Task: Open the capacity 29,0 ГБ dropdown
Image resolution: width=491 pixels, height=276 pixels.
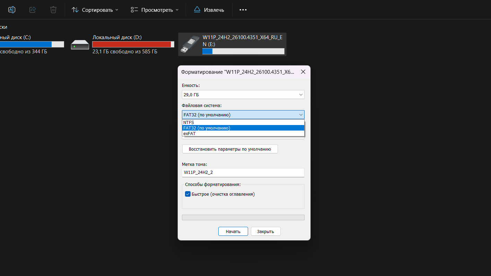Action: 243,95
